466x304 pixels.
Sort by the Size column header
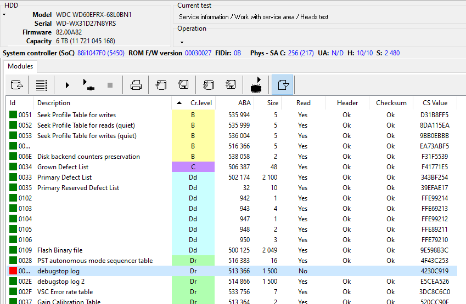point(268,103)
